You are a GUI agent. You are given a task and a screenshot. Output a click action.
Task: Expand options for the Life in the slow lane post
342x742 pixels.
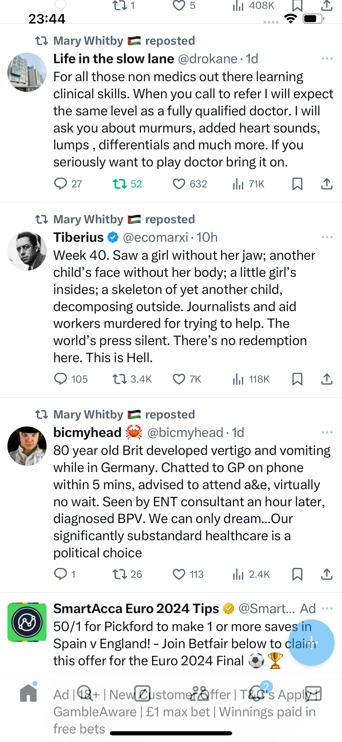point(327,59)
